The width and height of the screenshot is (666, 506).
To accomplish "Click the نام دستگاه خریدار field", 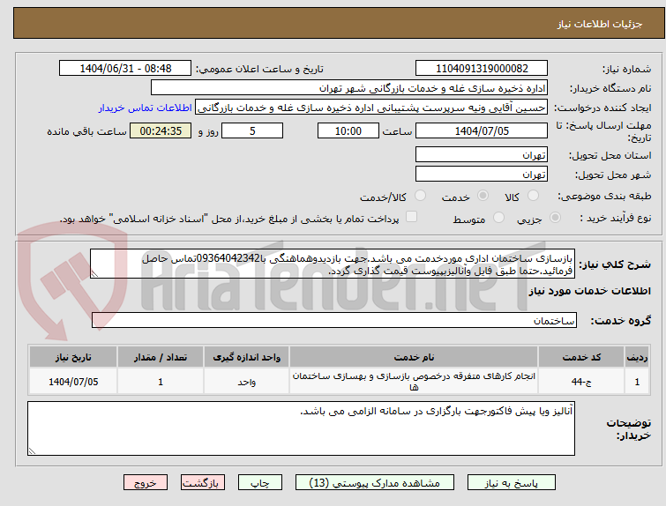I will pyautogui.click(x=349, y=88).
